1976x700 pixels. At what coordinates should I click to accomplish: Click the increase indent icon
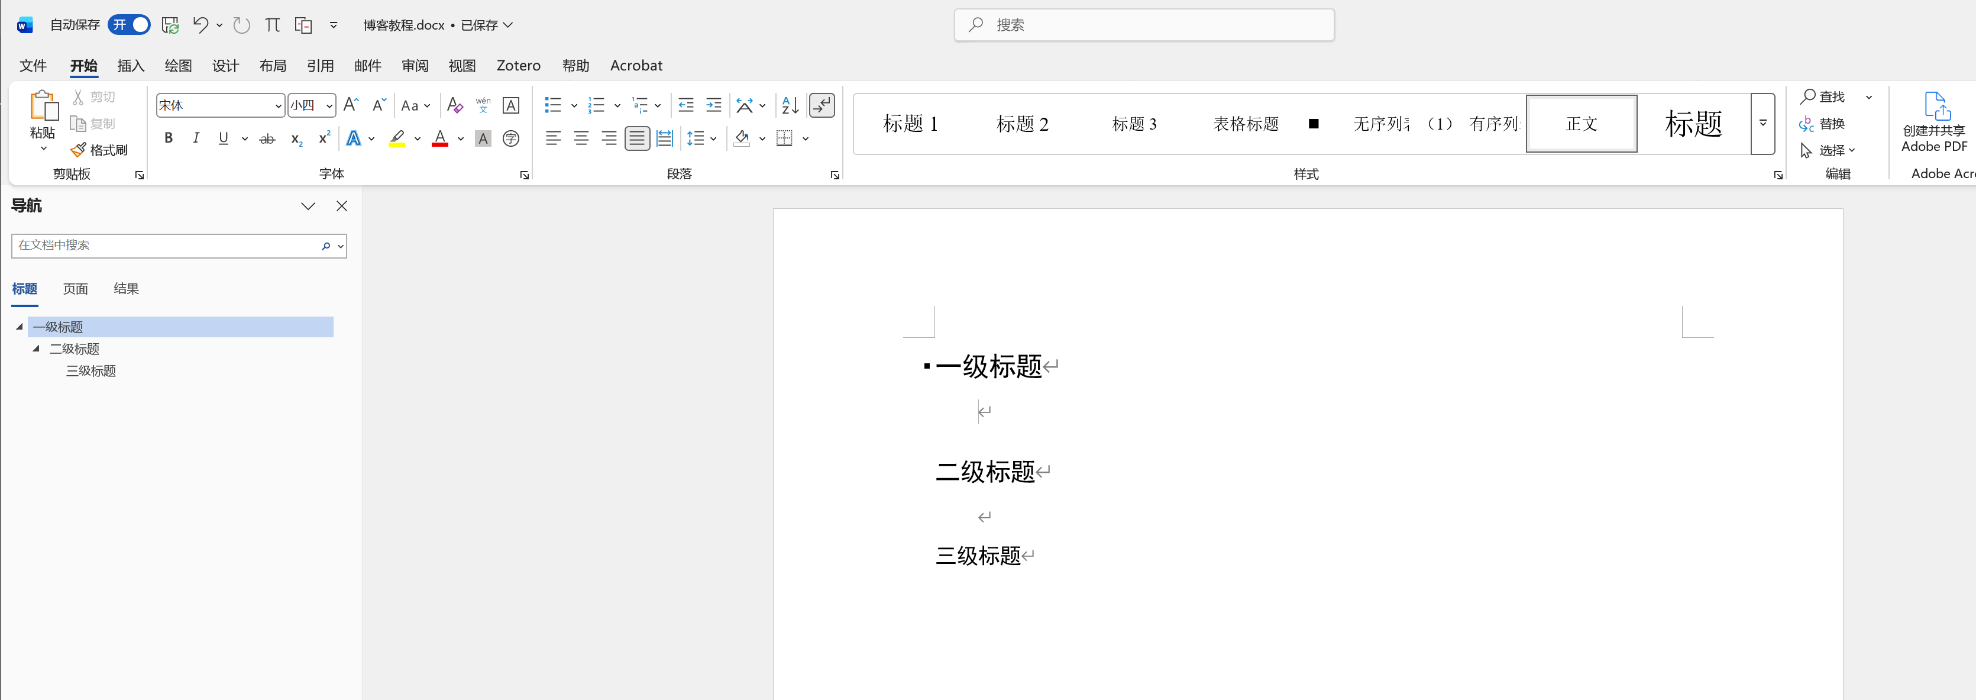(x=713, y=105)
